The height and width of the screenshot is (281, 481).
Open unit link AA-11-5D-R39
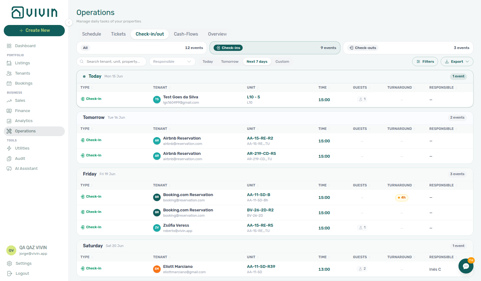point(261,267)
